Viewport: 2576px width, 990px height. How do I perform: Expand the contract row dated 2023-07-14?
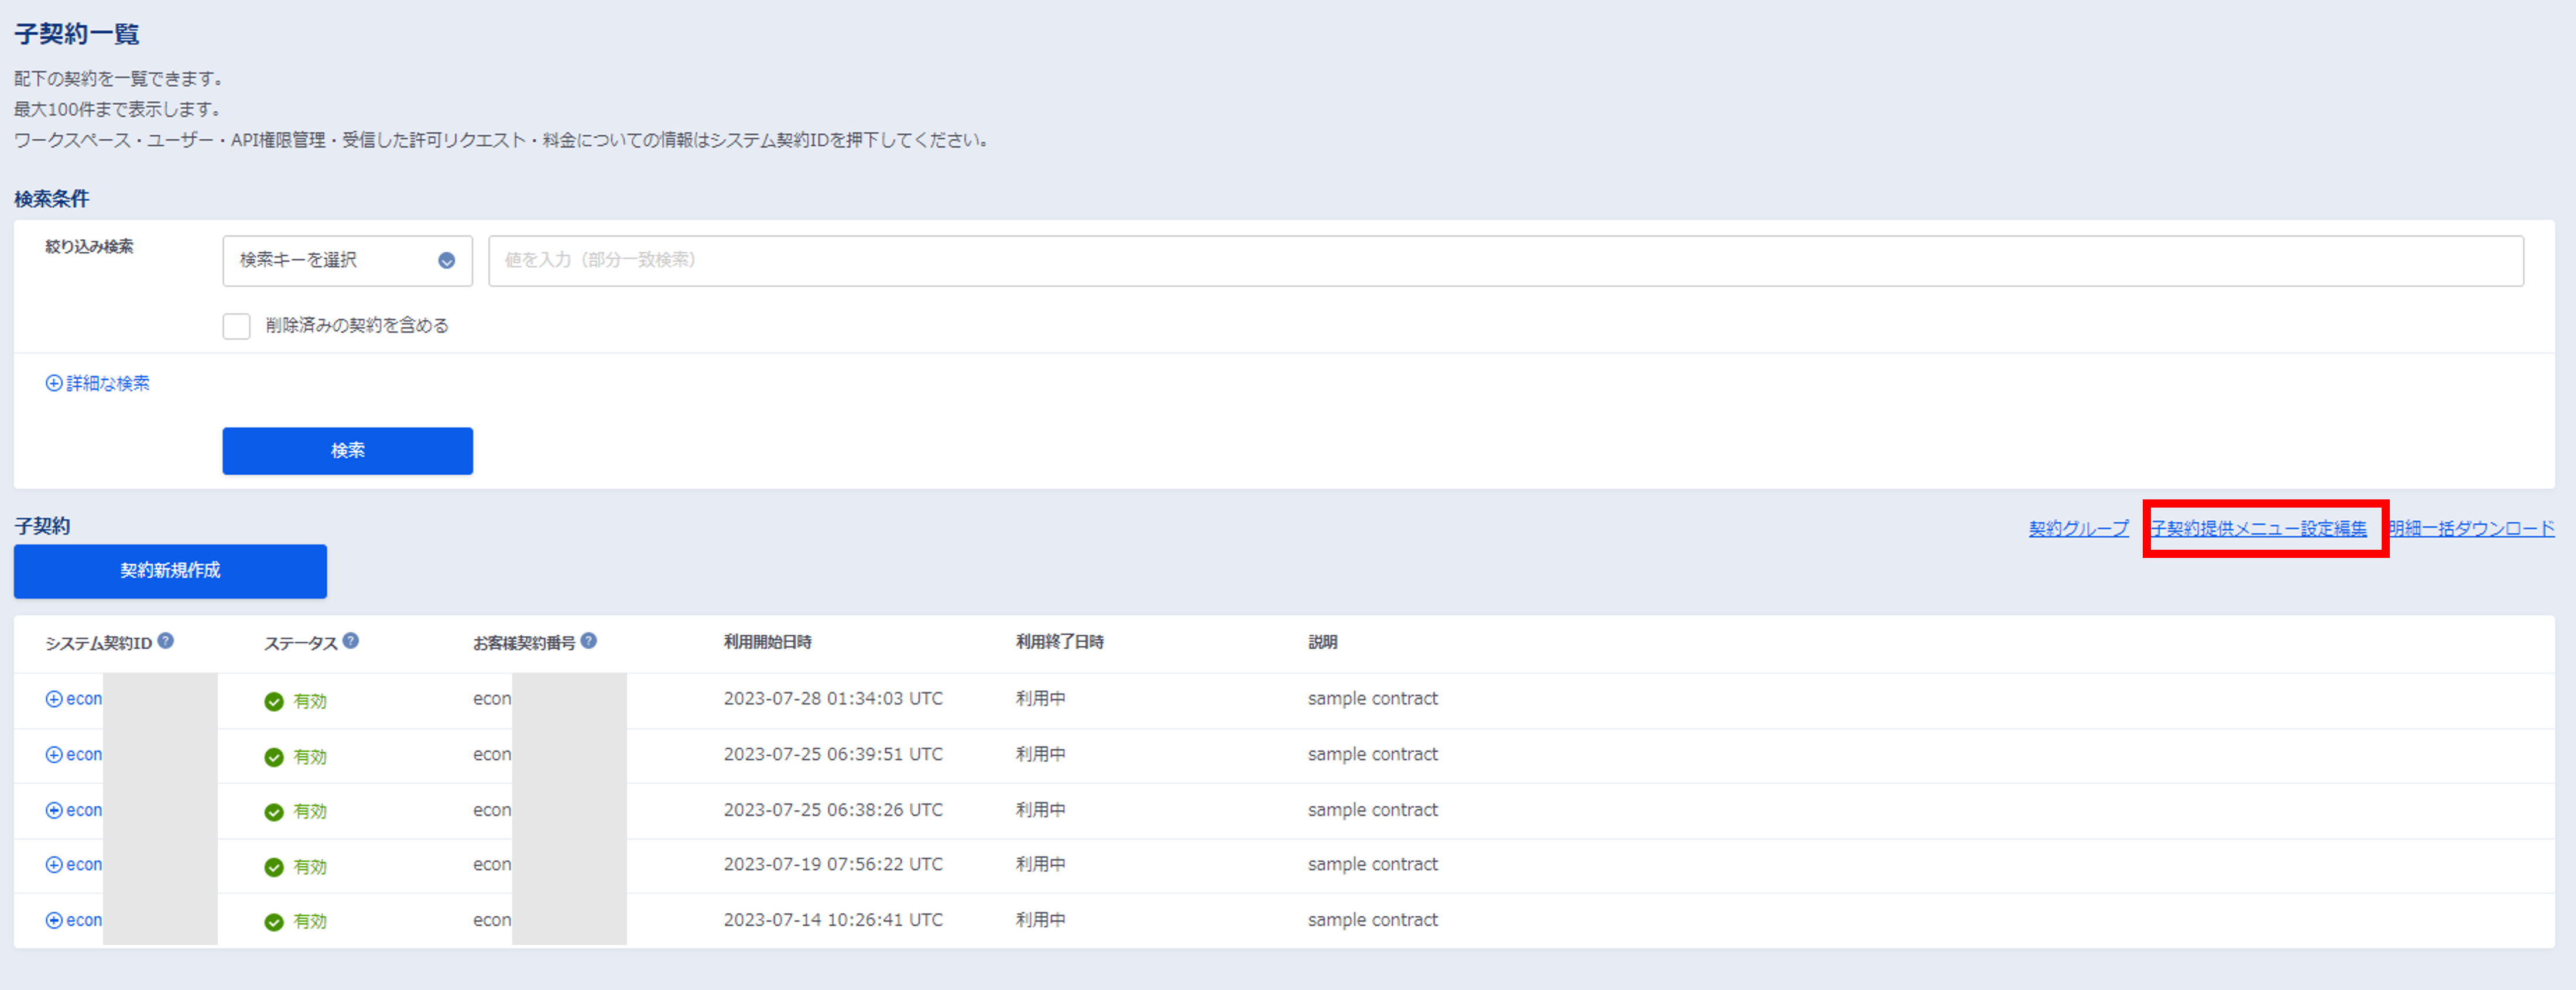click(54, 921)
